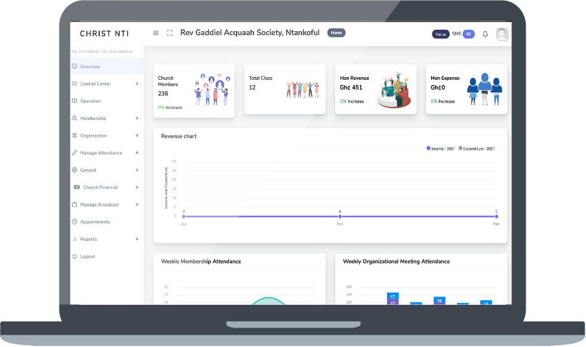
Task: Click the Appointments clock icon
Action: point(75,222)
